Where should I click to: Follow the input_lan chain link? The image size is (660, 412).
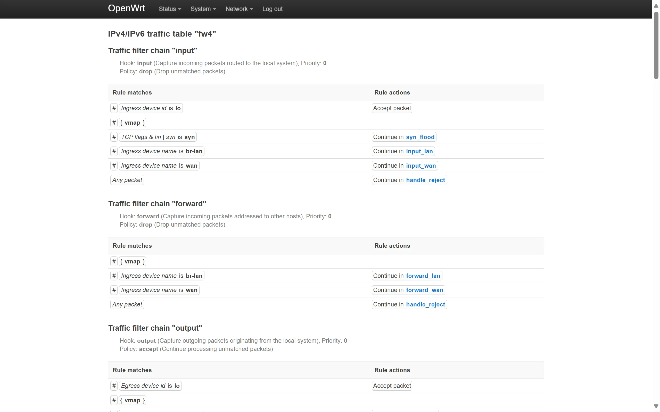tap(419, 151)
